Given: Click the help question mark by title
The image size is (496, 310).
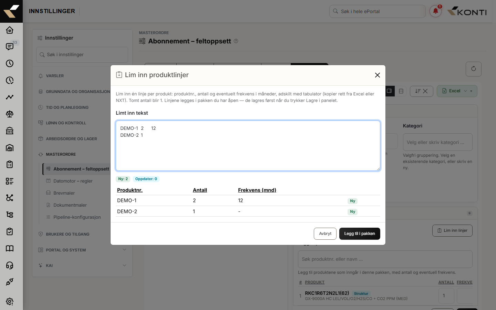Looking at the screenshot, I should (236, 41).
